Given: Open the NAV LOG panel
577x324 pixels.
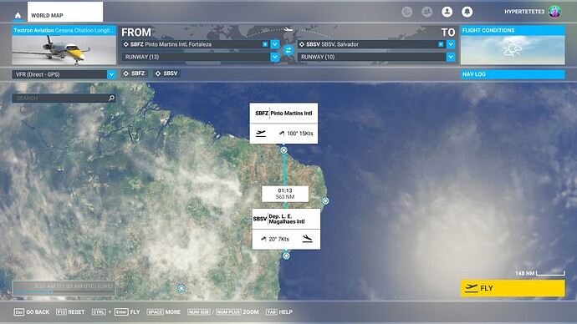Looking at the screenshot, I should (x=513, y=74).
